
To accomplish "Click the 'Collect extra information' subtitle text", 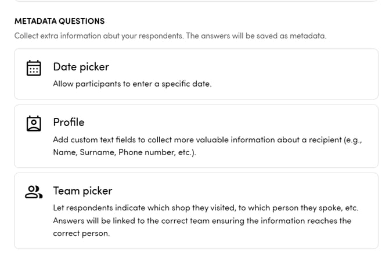I will click(x=170, y=35).
